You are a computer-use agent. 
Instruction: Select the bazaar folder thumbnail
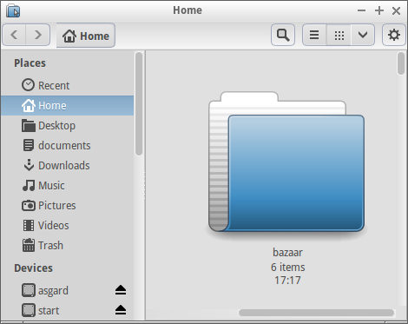tap(286, 162)
